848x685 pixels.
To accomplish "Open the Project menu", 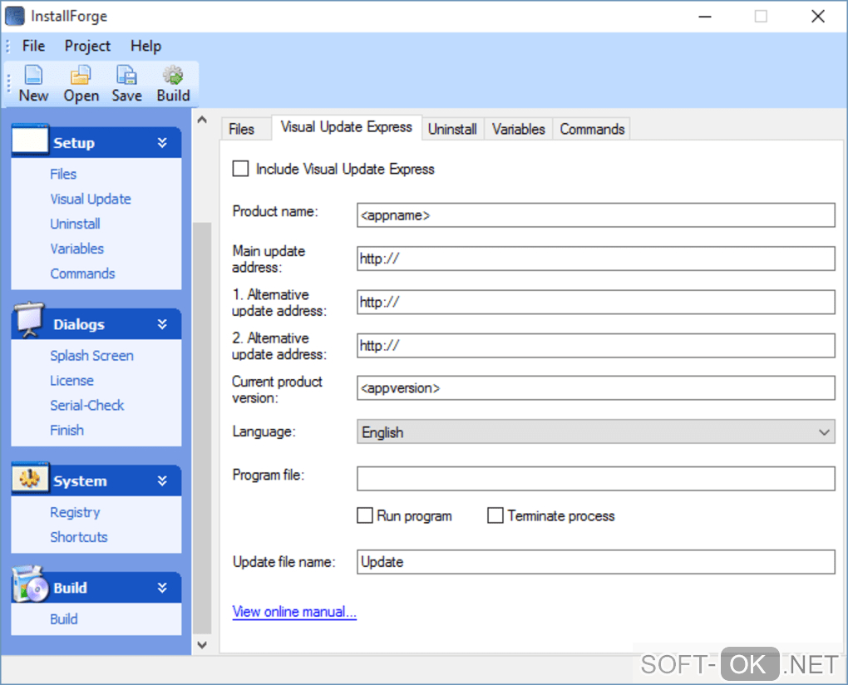I will 87,47.
